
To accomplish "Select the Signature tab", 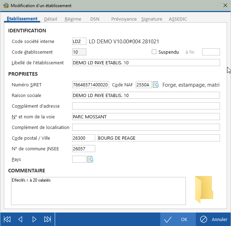I will 152,19.
